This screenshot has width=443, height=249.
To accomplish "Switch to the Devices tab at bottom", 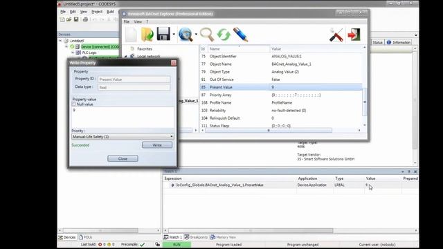I will pyautogui.click(x=67, y=237).
